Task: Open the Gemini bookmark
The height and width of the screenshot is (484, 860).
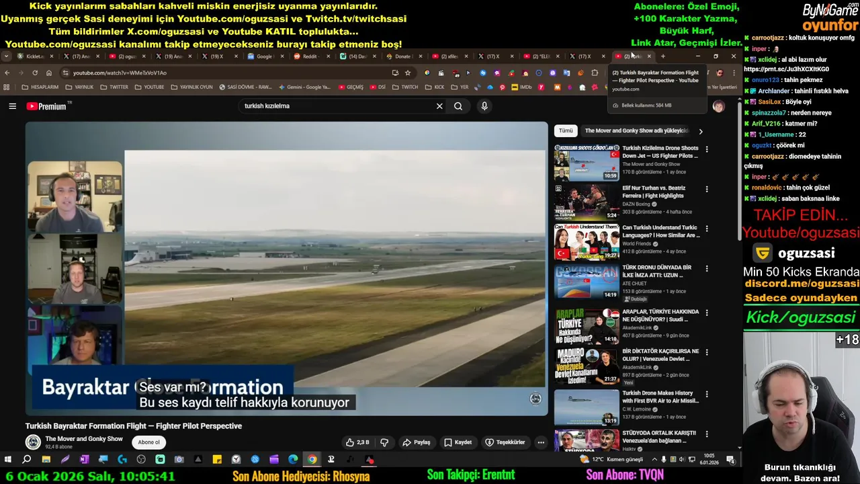Action: [304, 87]
